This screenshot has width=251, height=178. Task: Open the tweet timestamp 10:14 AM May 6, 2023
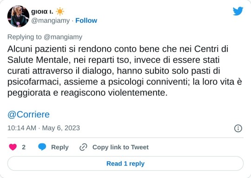coord(44,128)
